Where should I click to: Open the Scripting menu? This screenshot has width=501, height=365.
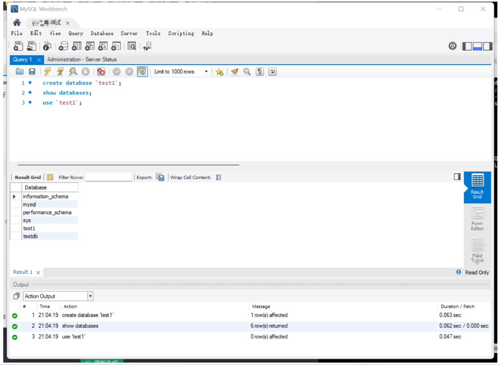point(181,33)
